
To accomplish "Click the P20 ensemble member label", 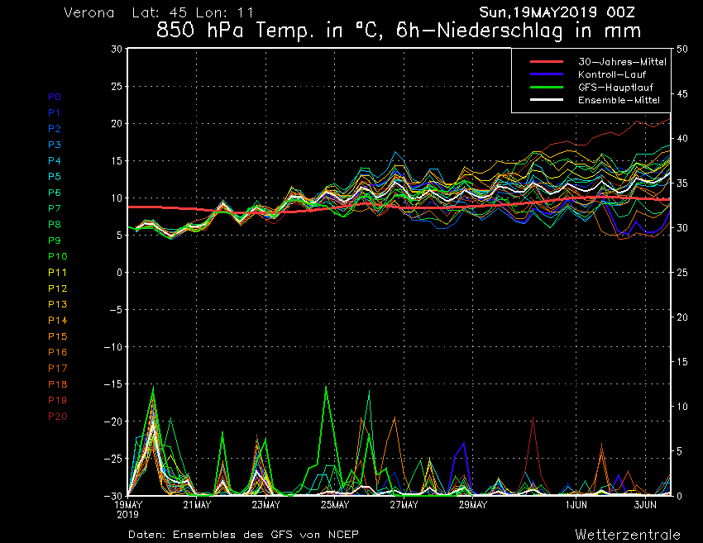I will [57, 416].
